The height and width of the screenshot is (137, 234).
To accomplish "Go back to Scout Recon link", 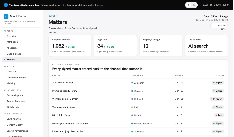I will (214, 5).
